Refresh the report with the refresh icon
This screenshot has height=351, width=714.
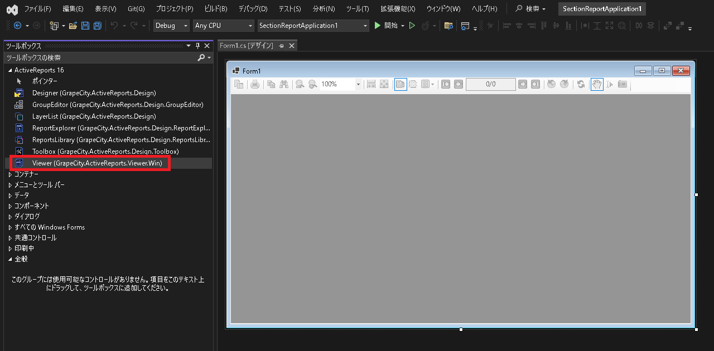(x=581, y=84)
